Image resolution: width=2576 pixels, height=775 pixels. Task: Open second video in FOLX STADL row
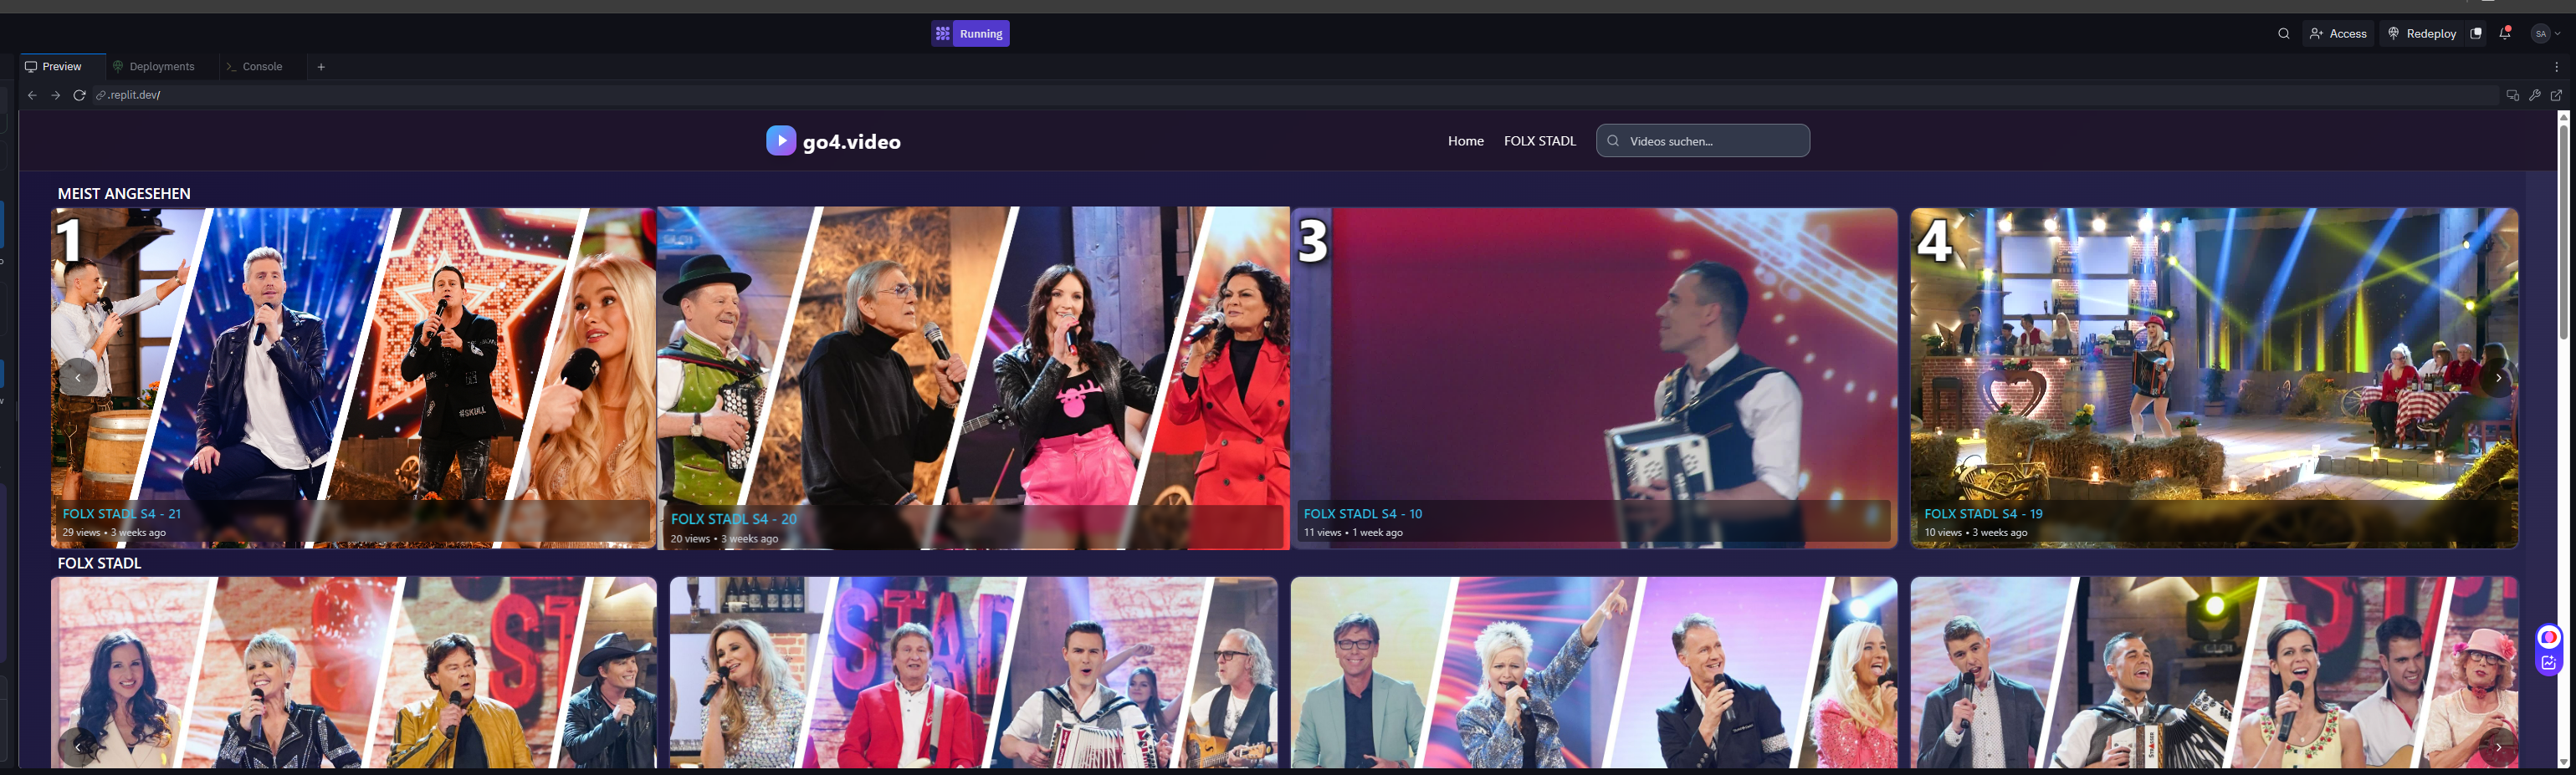[x=973, y=672]
